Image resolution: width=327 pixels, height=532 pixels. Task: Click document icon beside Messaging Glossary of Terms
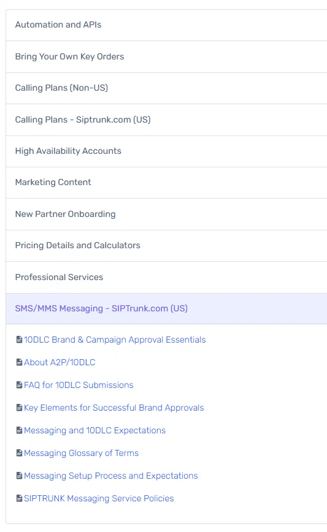(x=20, y=454)
